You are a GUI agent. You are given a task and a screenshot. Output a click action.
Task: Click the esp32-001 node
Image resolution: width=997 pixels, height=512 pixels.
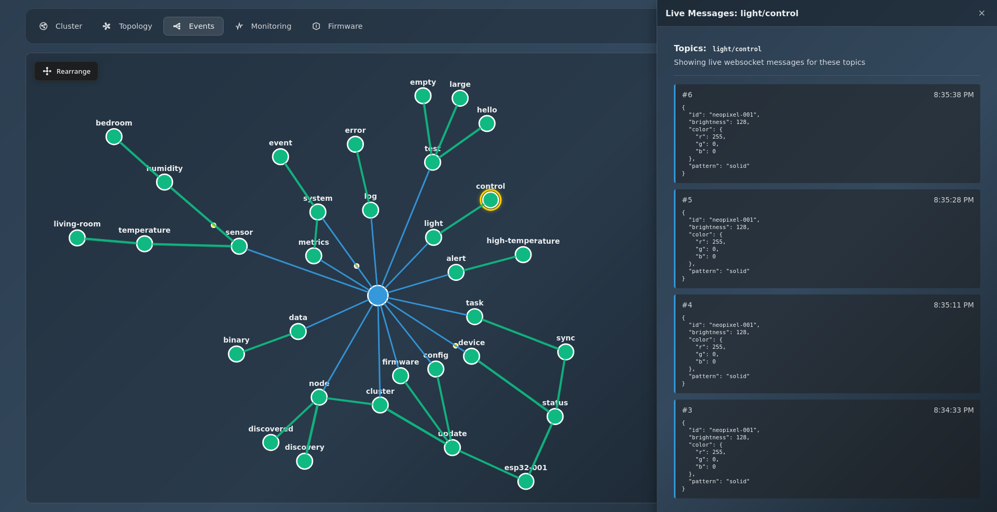tap(526, 481)
